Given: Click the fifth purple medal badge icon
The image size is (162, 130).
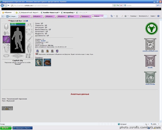Looking at the screenshot, I should pyautogui.click(x=57, y=51).
